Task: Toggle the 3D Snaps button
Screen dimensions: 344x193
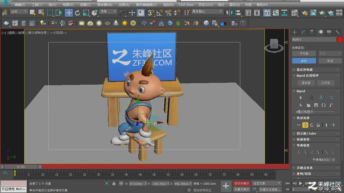Action: click(x=151, y=13)
